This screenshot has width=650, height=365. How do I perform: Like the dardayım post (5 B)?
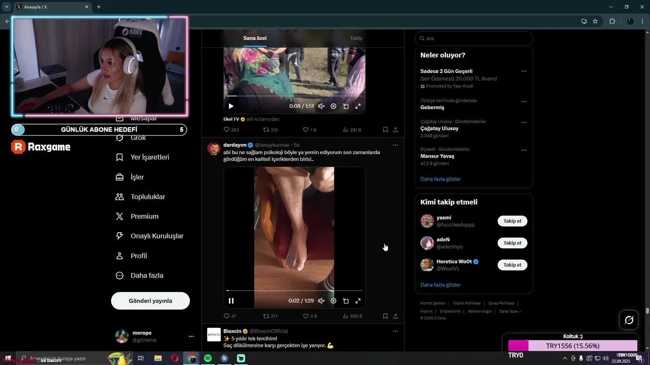point(310,316)
